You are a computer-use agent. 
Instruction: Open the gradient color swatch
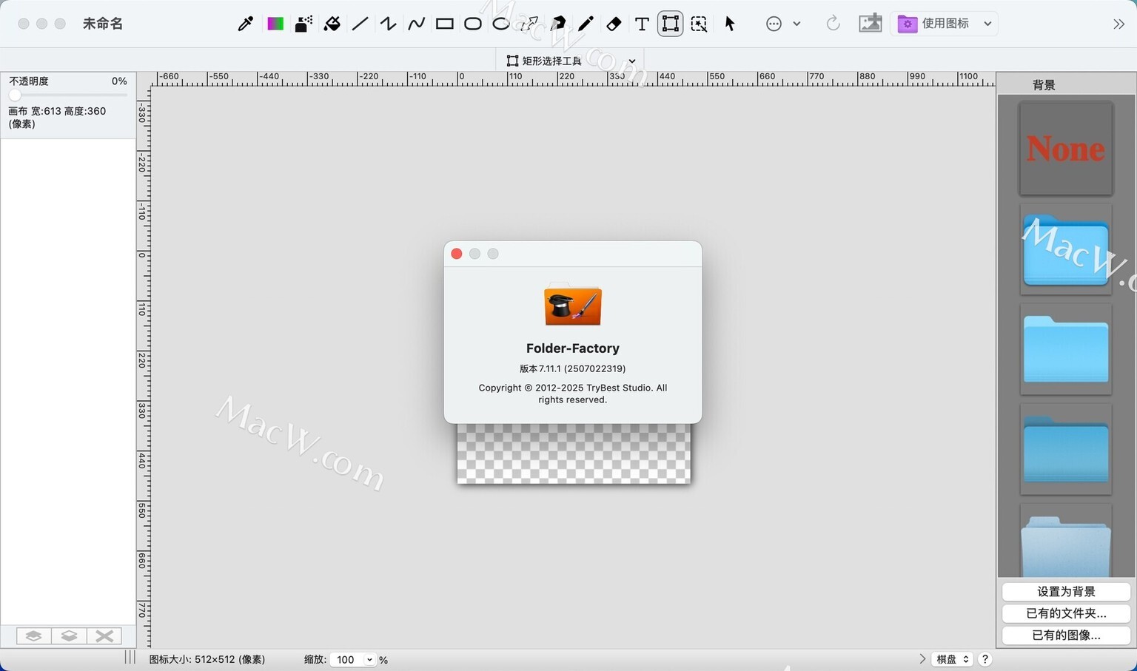(275, 24)
